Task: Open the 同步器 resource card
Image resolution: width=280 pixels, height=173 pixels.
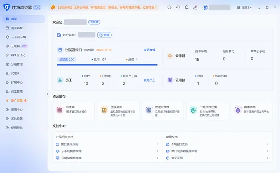Action: coord(73,111)
